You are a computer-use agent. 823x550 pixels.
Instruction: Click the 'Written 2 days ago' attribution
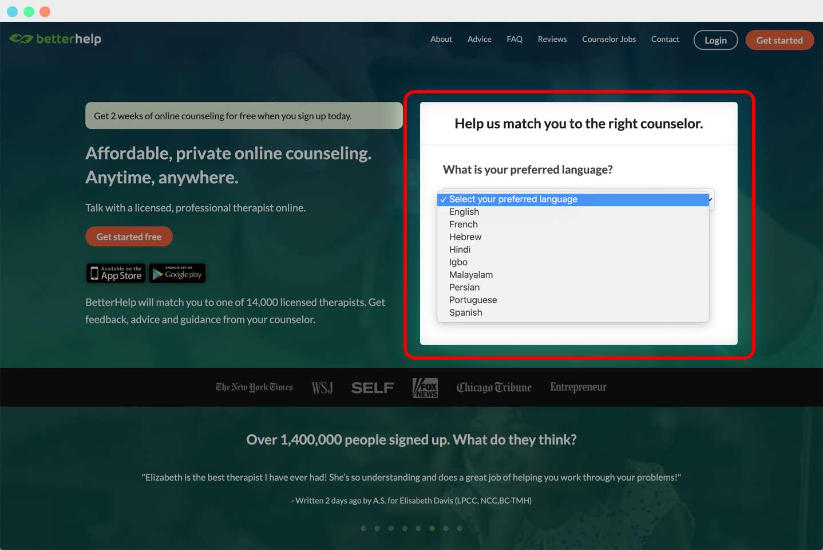coord(411,501)
